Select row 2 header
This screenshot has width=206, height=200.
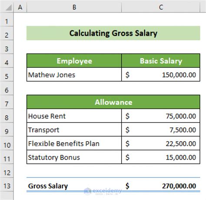coord(7,33)
